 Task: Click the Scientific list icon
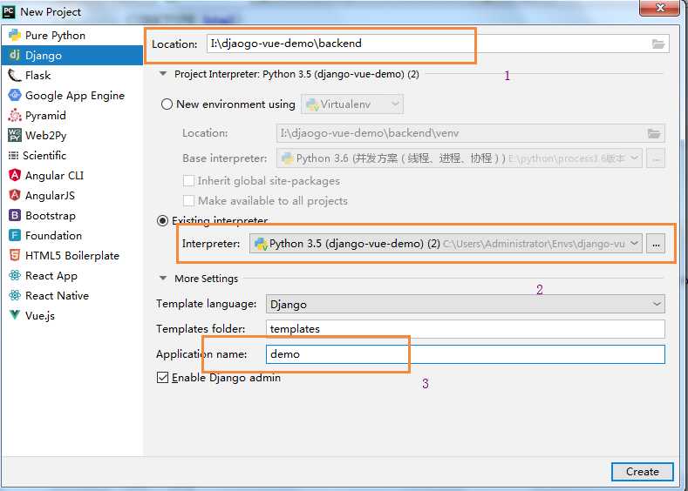click(x=13, y=156)
